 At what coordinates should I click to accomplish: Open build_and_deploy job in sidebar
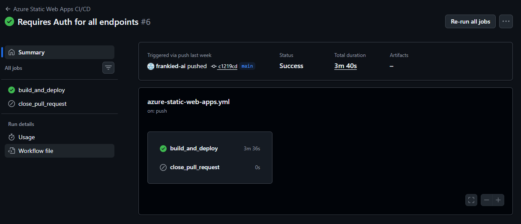pyautogui.click(x=42, y=90)
